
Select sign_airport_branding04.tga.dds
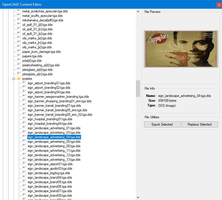(x=49, y=92)
